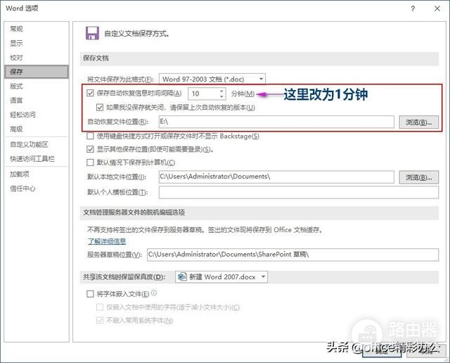The height and width of the screenshot is (363, 450).
Task: Select 显示 category in sidebar
Action: [x=37, y=43]
